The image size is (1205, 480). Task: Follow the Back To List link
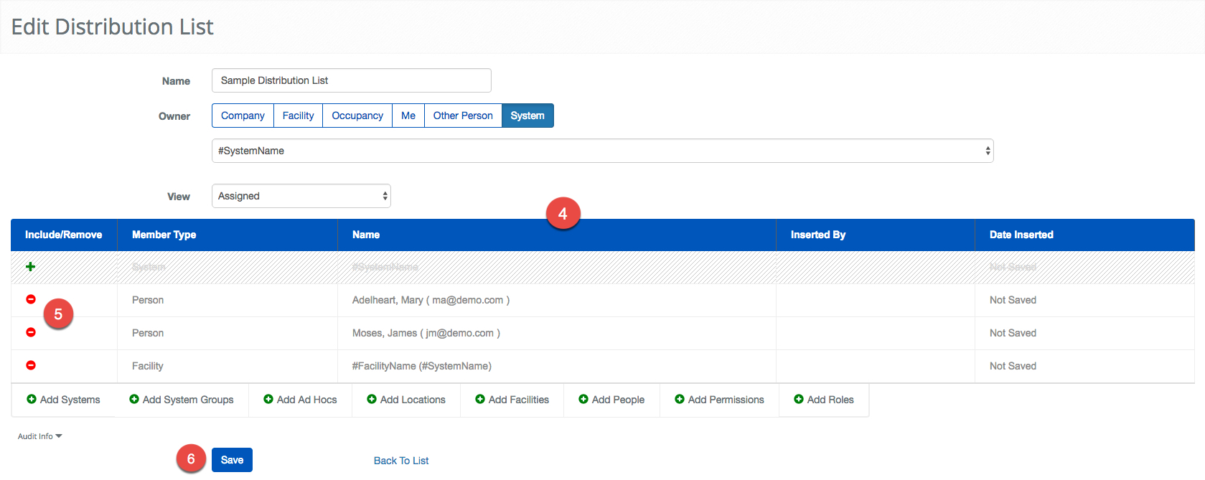(x=401, y=461)
